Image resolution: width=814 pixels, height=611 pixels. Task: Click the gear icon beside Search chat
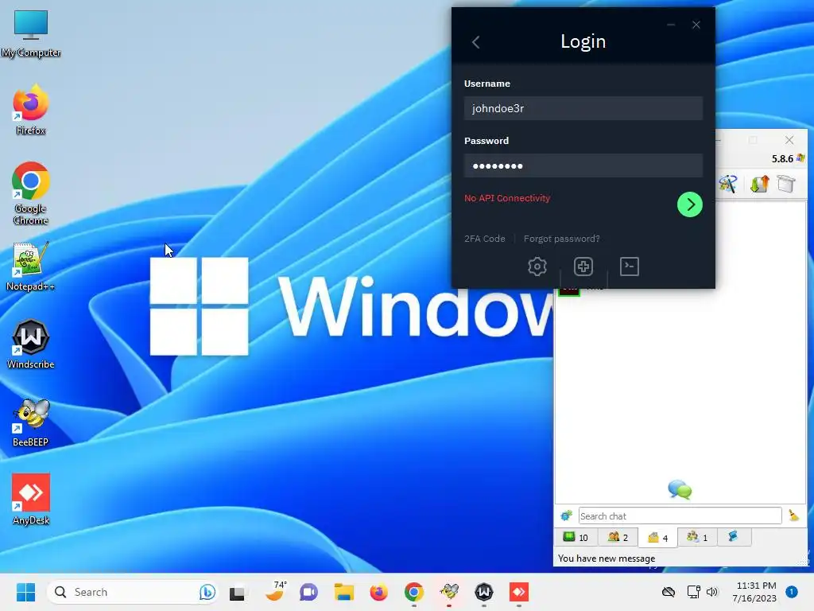click(566, 516)
